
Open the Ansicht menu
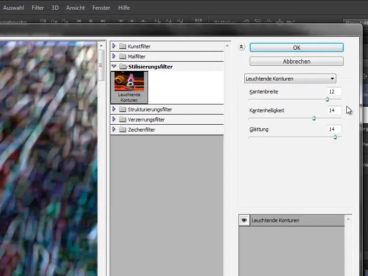pyautogui.click(x=75, y=8)
